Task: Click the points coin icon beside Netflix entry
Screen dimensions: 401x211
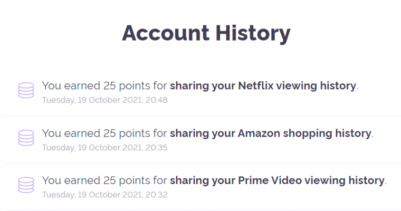Action: (26, 90)
